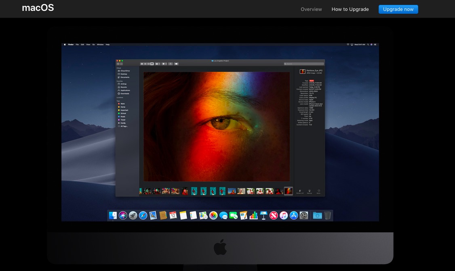Open Siri from the dock
455x271 pixels.
[x=123, y=216]
